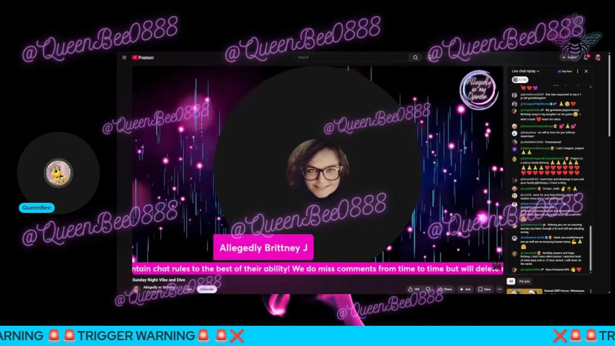Subscribe to Allegedly w/ Brittney J
The image size is (615, 346).
tap(207, 289)
